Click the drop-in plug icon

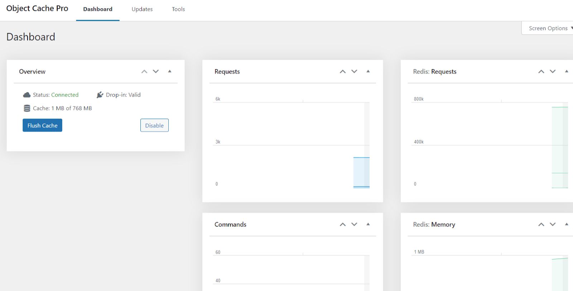[100, 95]
